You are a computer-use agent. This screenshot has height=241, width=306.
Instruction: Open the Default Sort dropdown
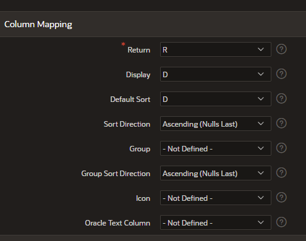coord(216,99)
